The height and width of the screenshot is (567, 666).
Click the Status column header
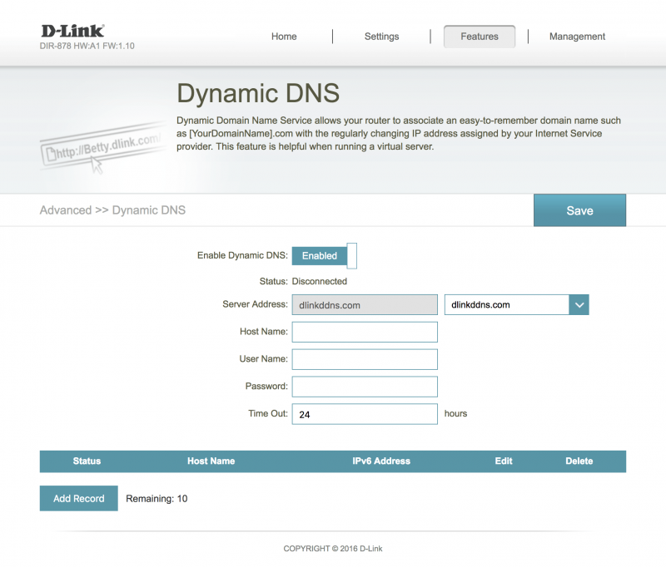[87, 461]
